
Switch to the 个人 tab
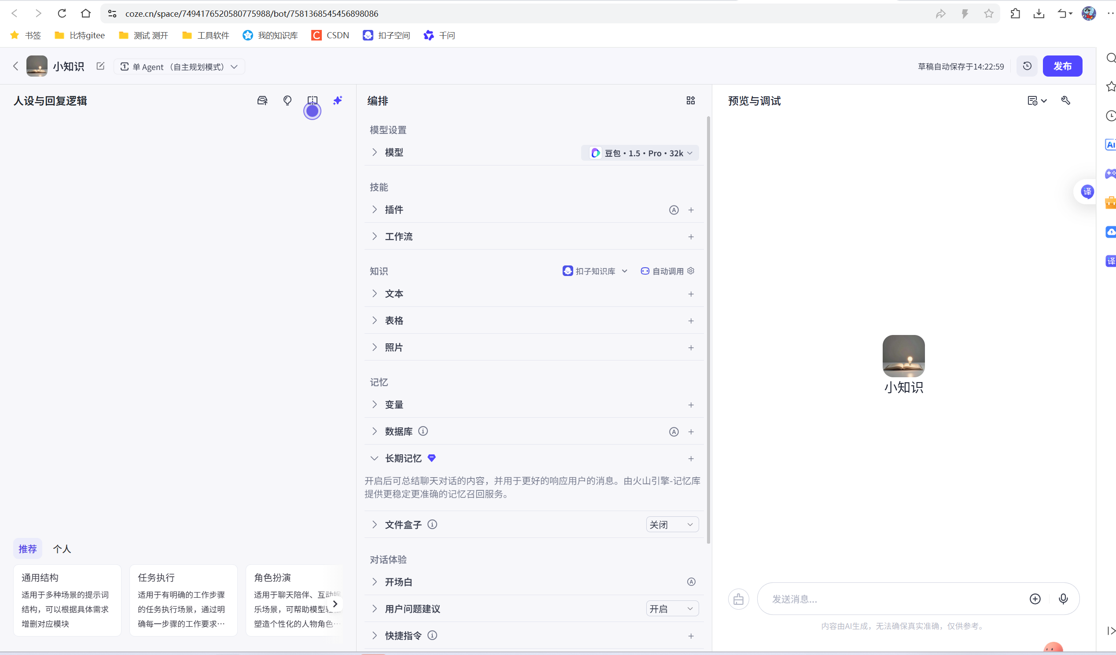click(62, 549)
